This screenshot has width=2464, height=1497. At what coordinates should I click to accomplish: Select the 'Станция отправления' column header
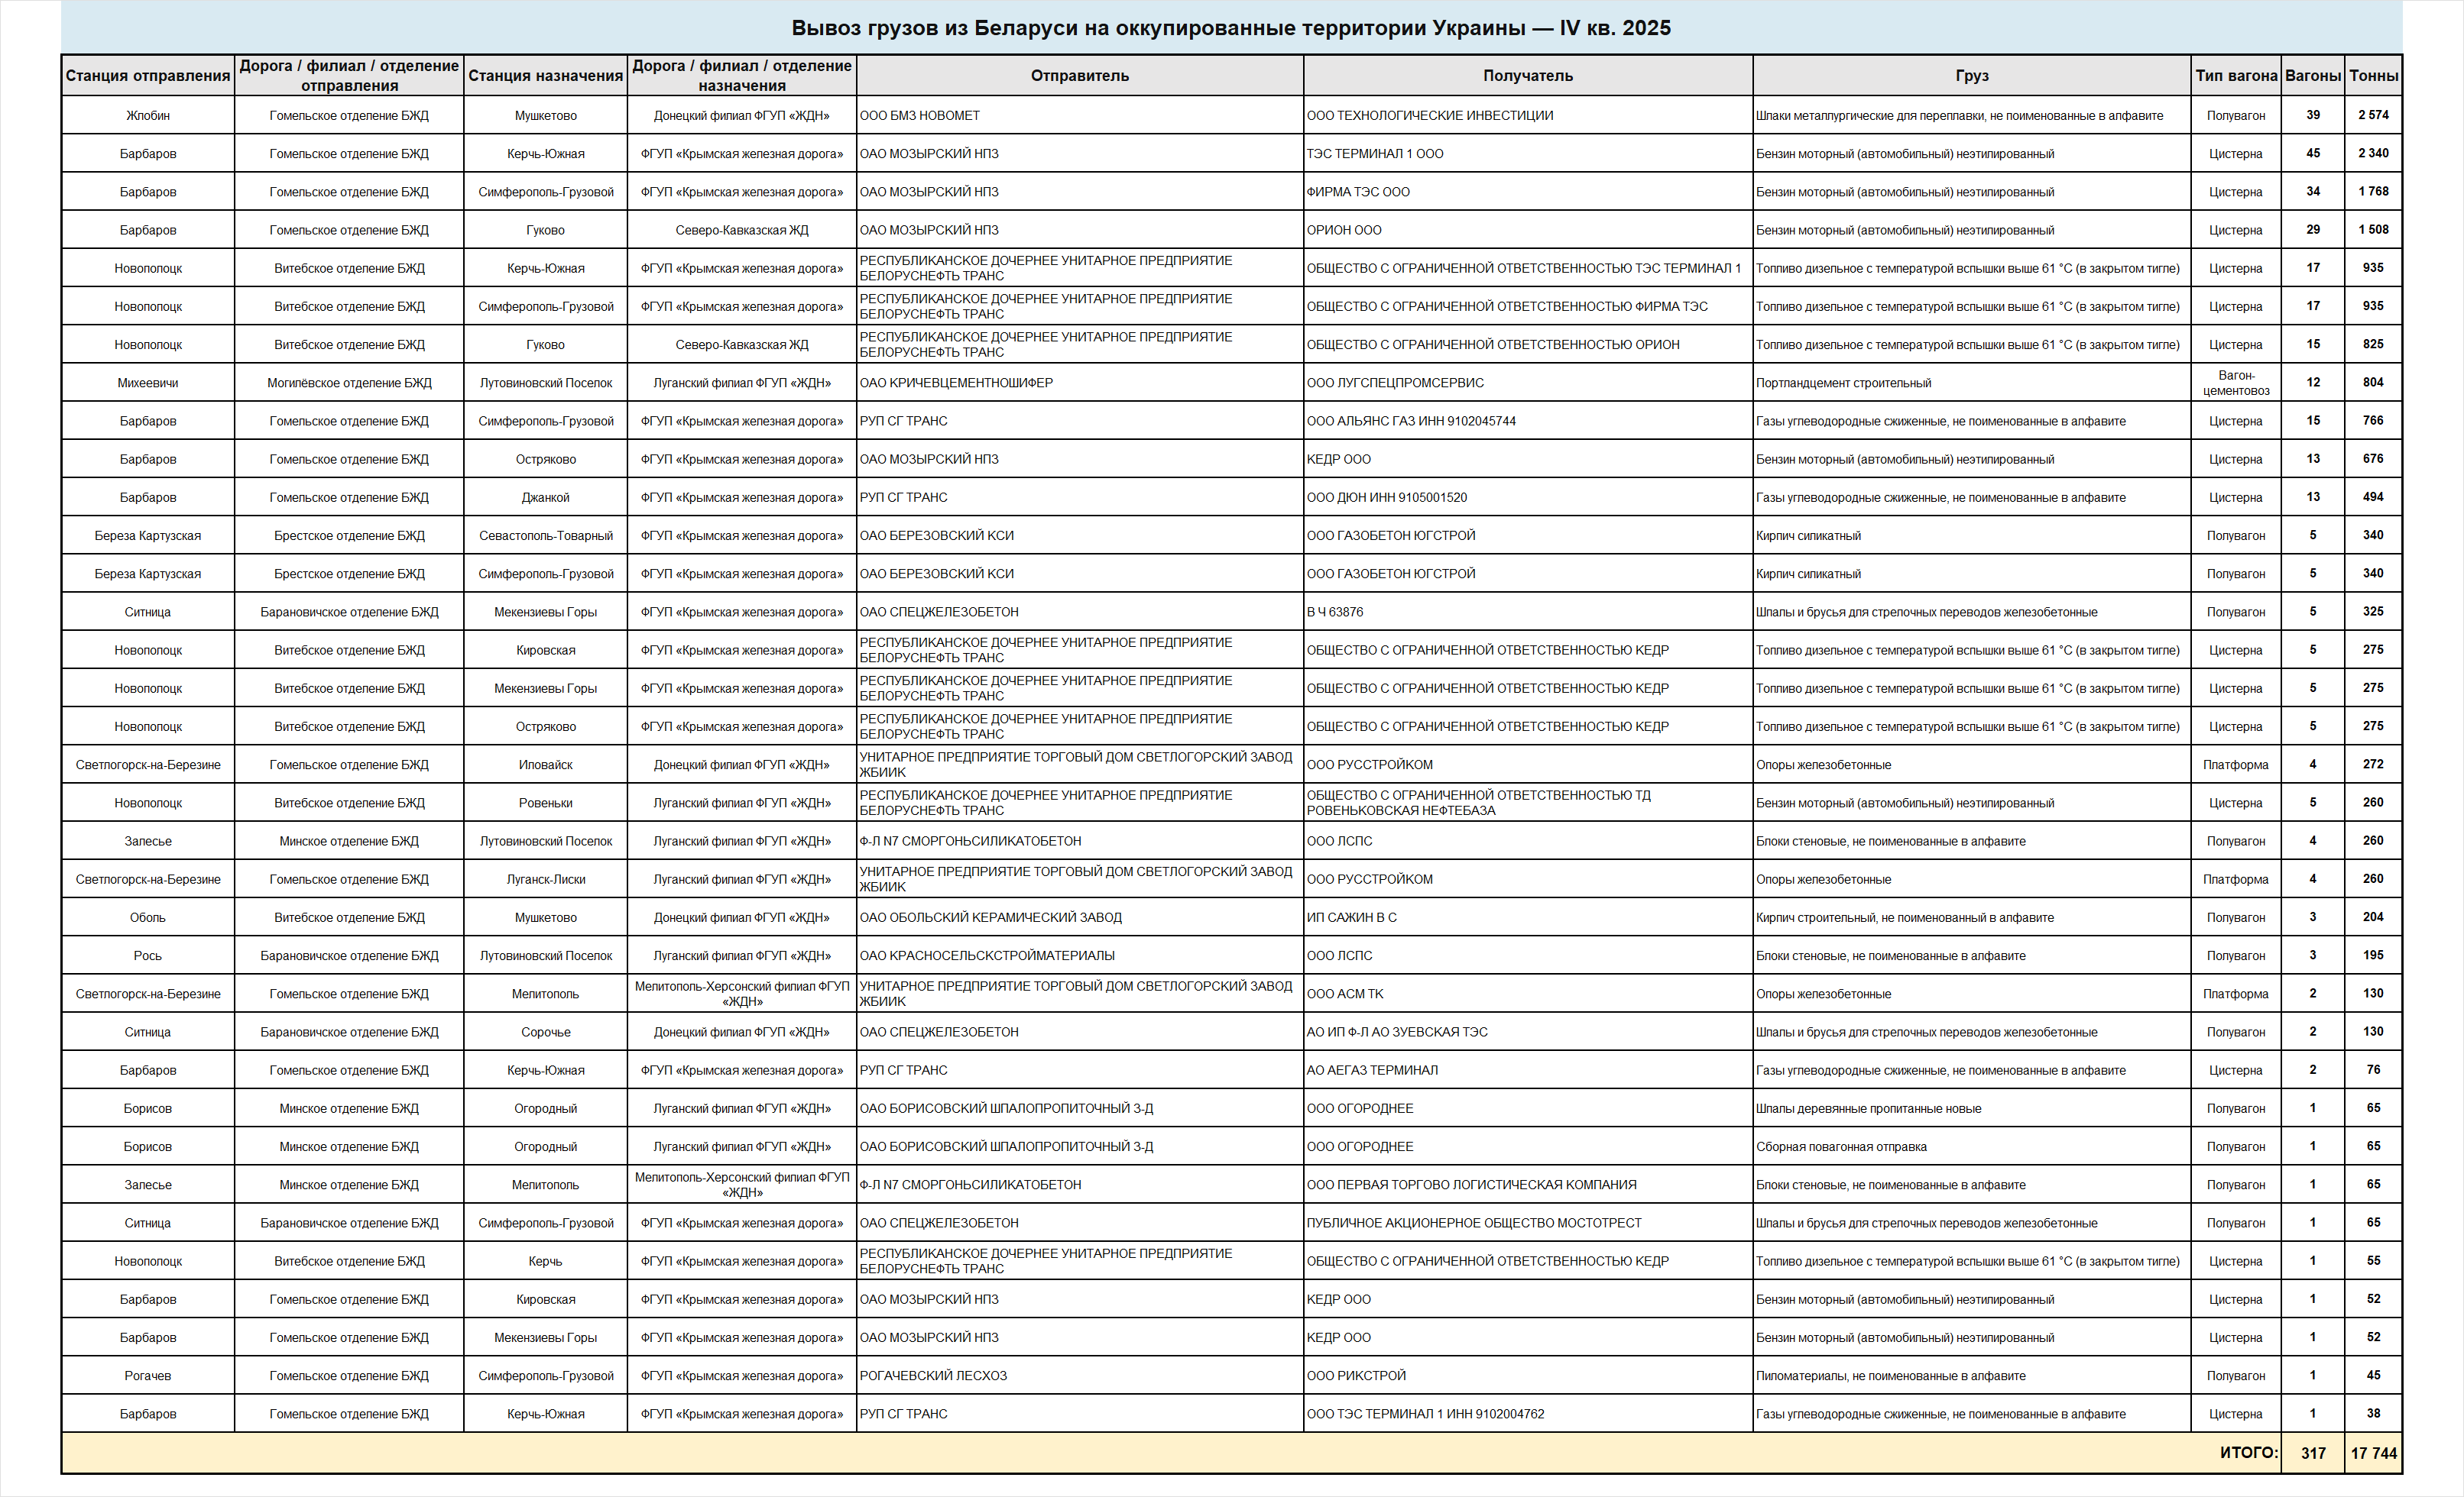tap(148, 76)
